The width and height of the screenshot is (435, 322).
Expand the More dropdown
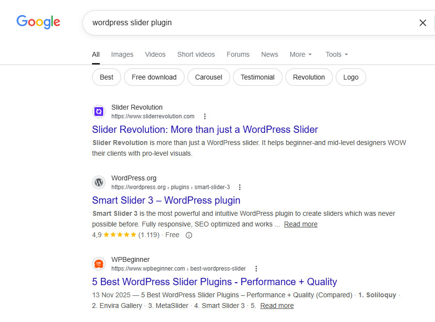(301, 54)
